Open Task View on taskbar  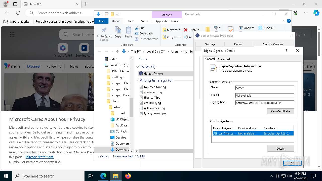(x=91, y=176)
